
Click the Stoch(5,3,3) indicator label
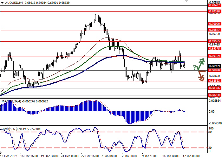(10, 129)
